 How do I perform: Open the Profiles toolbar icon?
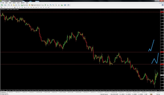click(x=5, y=5)
